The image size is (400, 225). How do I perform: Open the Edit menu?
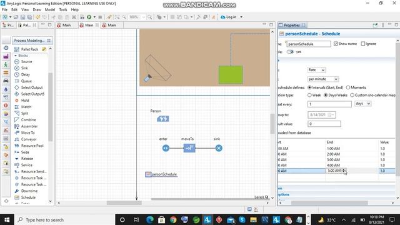(x=14, y=10)
